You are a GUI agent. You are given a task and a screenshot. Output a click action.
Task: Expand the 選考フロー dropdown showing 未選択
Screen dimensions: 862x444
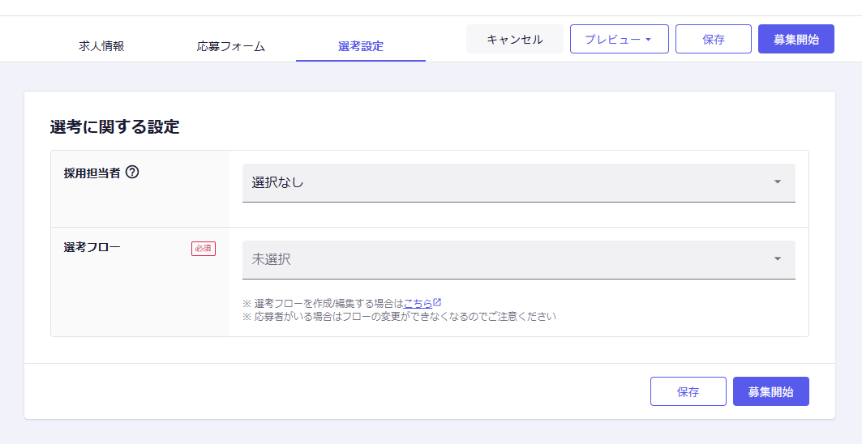pyautogui.click(x=518, y=260)
